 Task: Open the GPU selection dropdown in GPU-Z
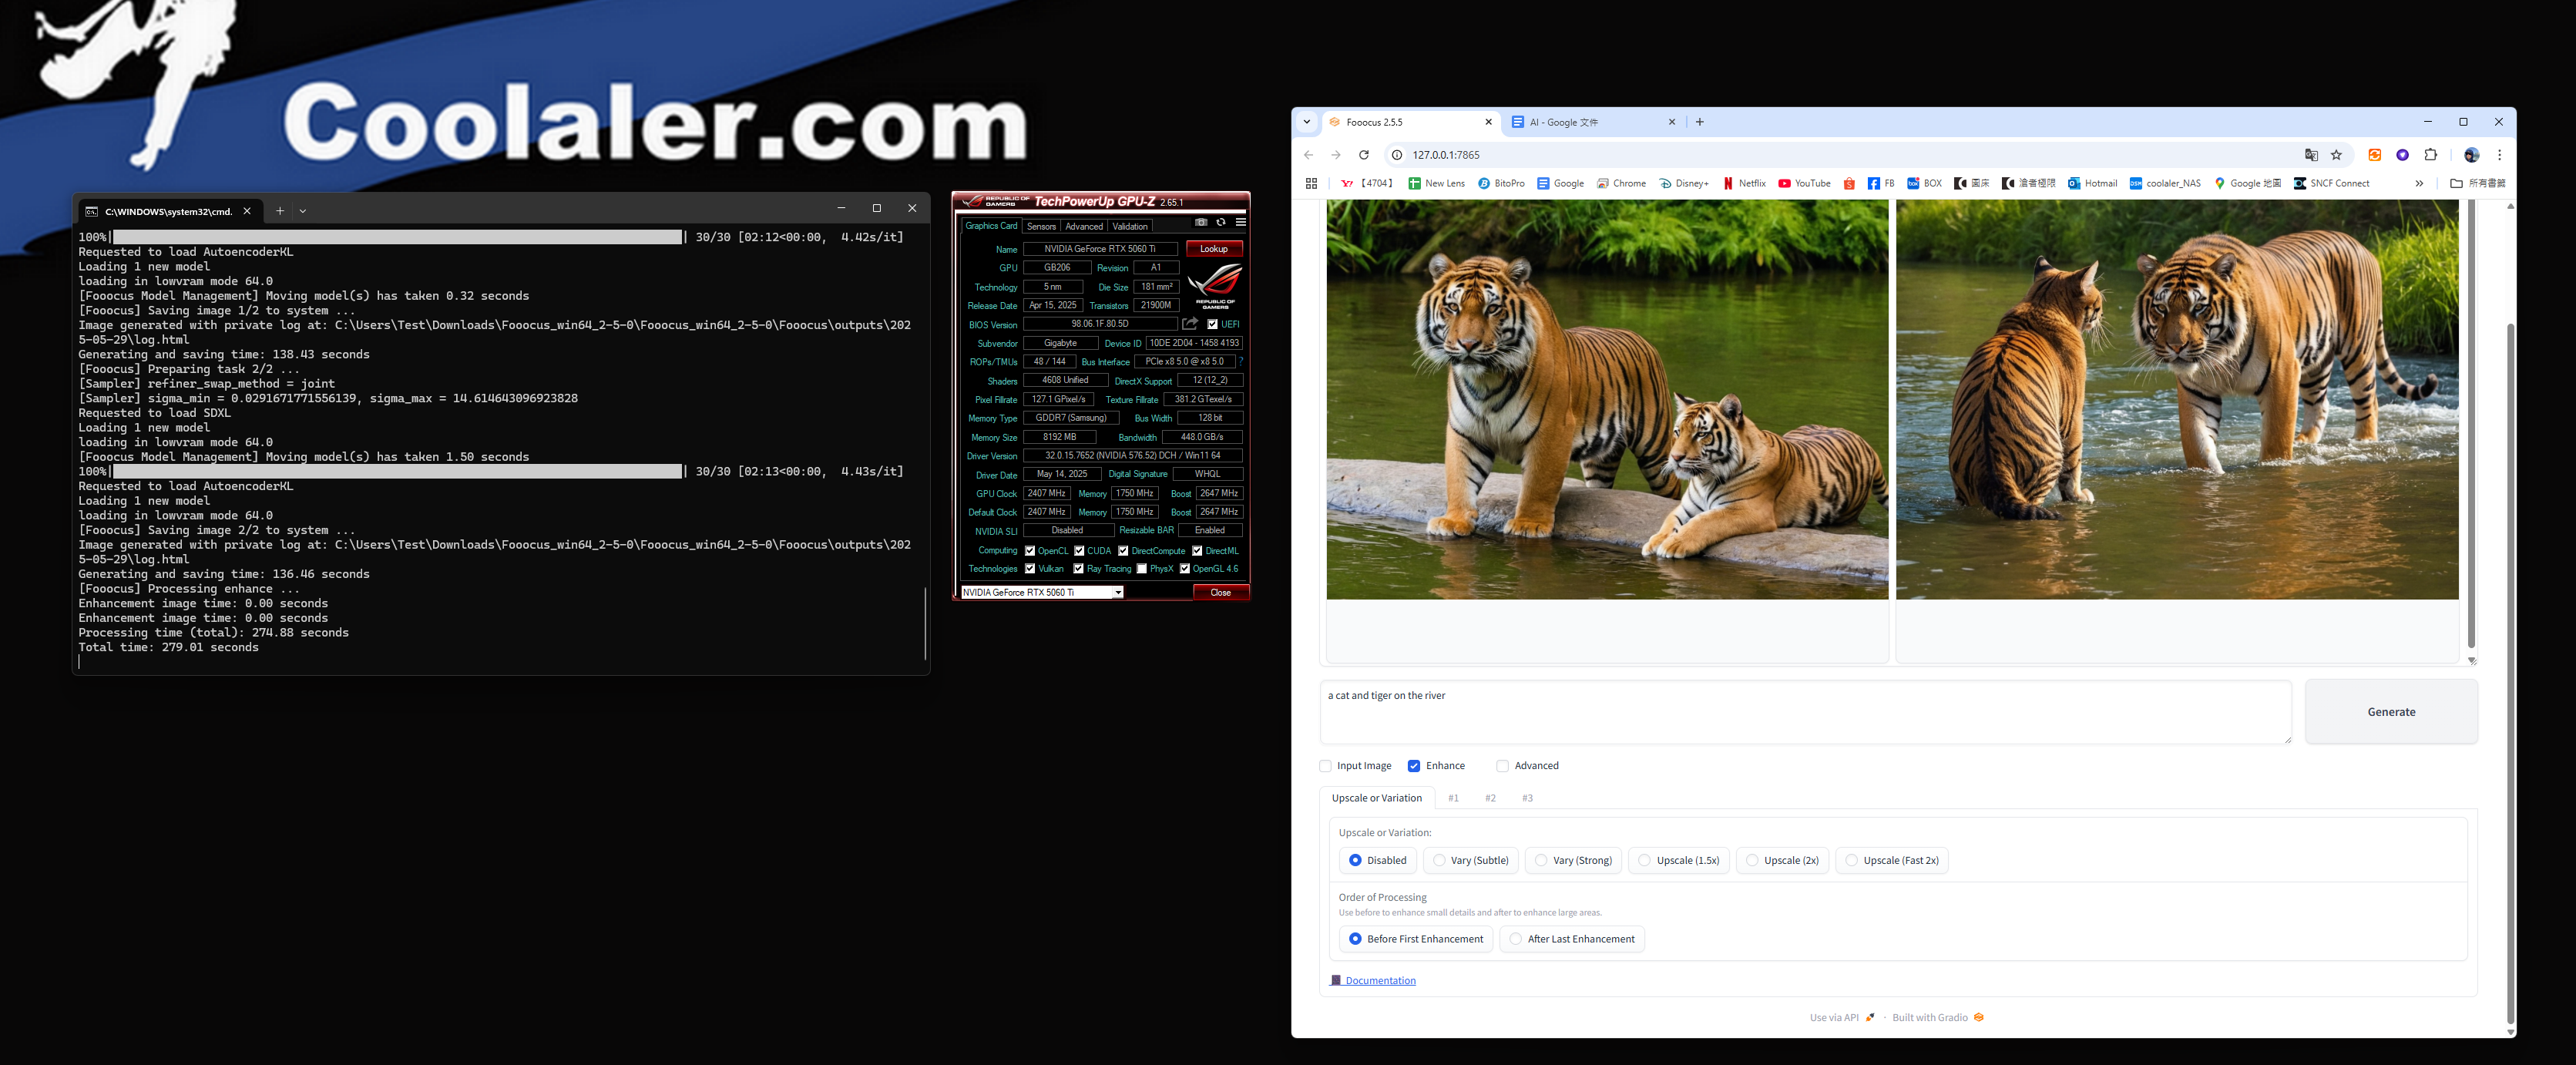tap(1042, 592)
